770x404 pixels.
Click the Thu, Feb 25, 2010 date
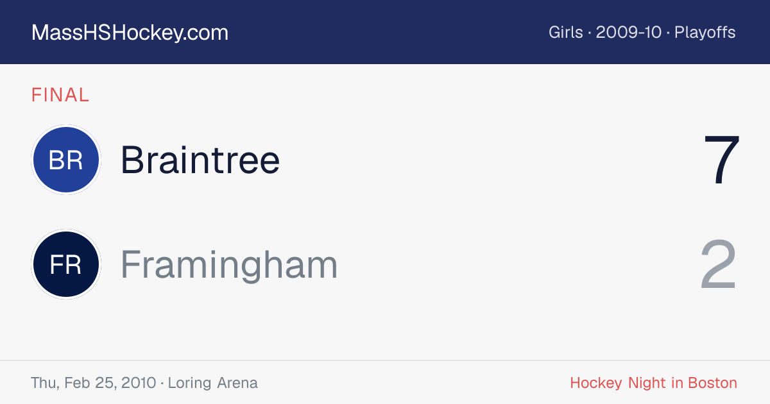click(x=94, y=383)
